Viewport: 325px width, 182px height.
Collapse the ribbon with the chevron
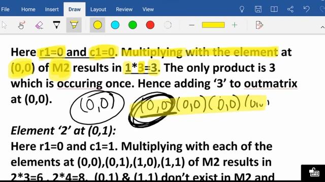pos(322,27)
